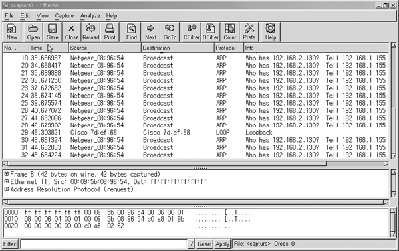
Task: Open the File menu
Action: point(9,16)
